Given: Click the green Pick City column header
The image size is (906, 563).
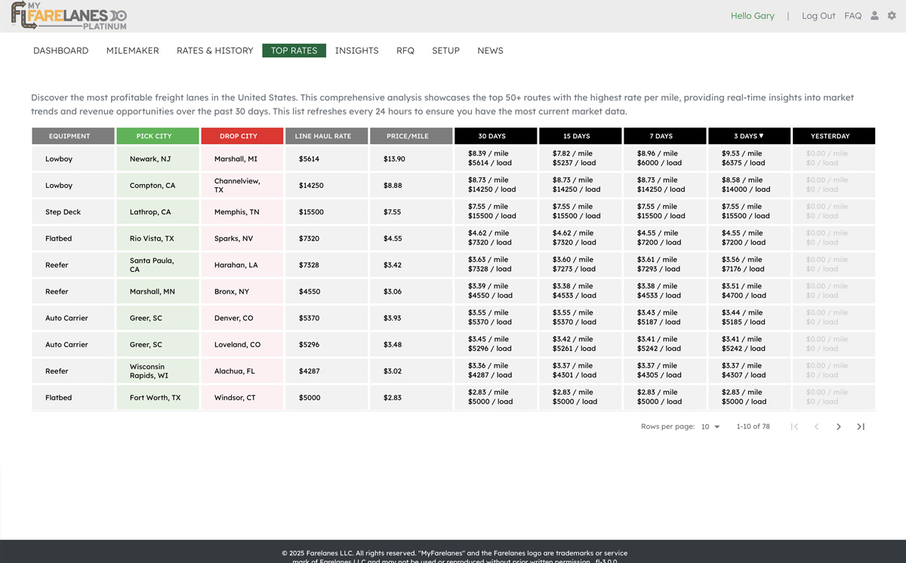Looking at the screenshot, I should 157,137.
